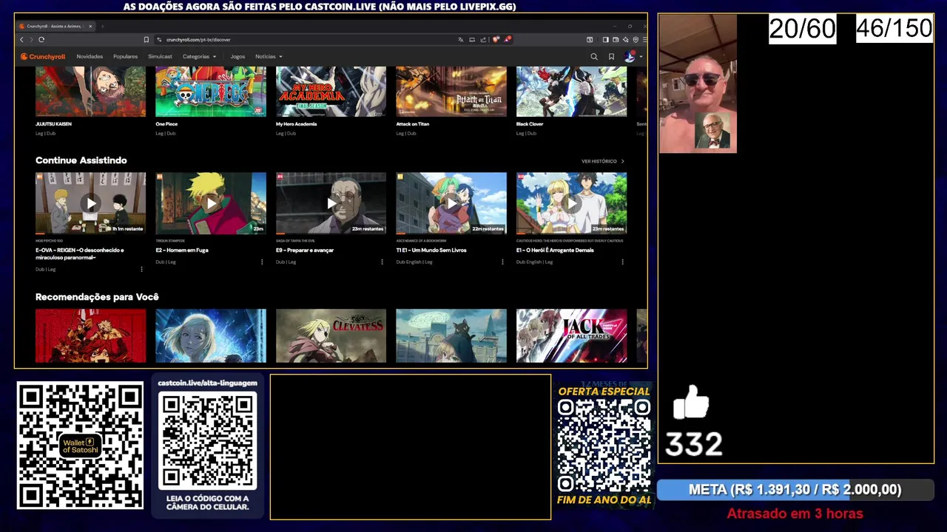This screenshot has width=947, height=532.
Task: Play Ascendance of a Bookworm T1 E1
Action: click(x=451, y=203)
